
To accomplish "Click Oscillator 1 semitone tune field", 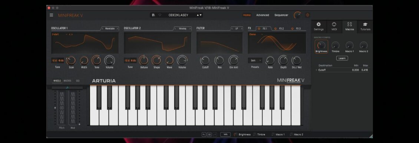I will point(54,61).
